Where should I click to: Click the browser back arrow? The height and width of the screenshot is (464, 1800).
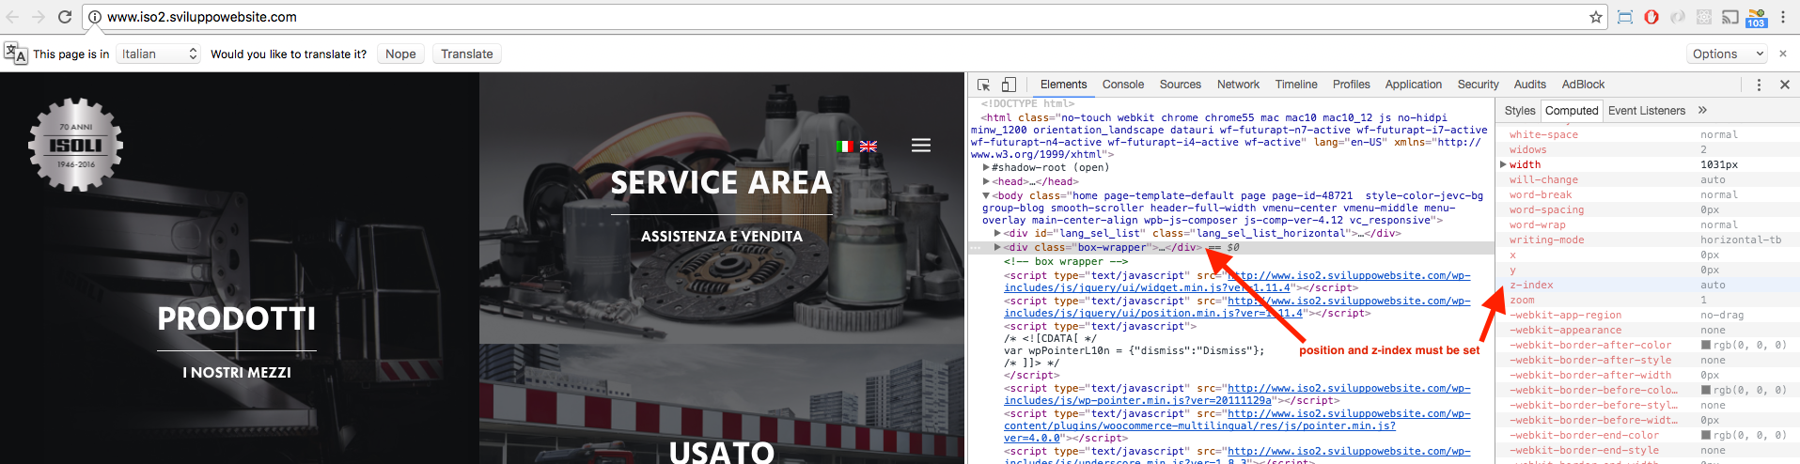13,17
